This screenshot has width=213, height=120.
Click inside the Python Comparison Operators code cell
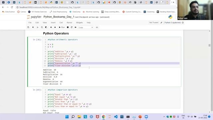tap(111, 98)
